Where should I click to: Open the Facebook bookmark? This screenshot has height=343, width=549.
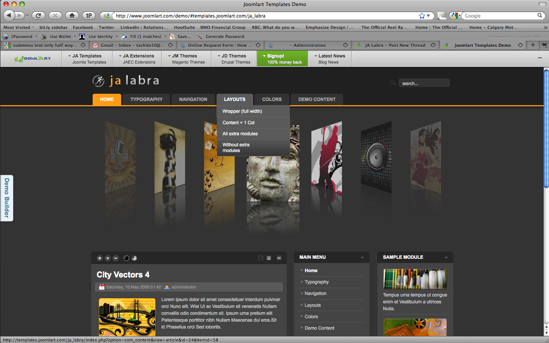click(x=83, y=27)
